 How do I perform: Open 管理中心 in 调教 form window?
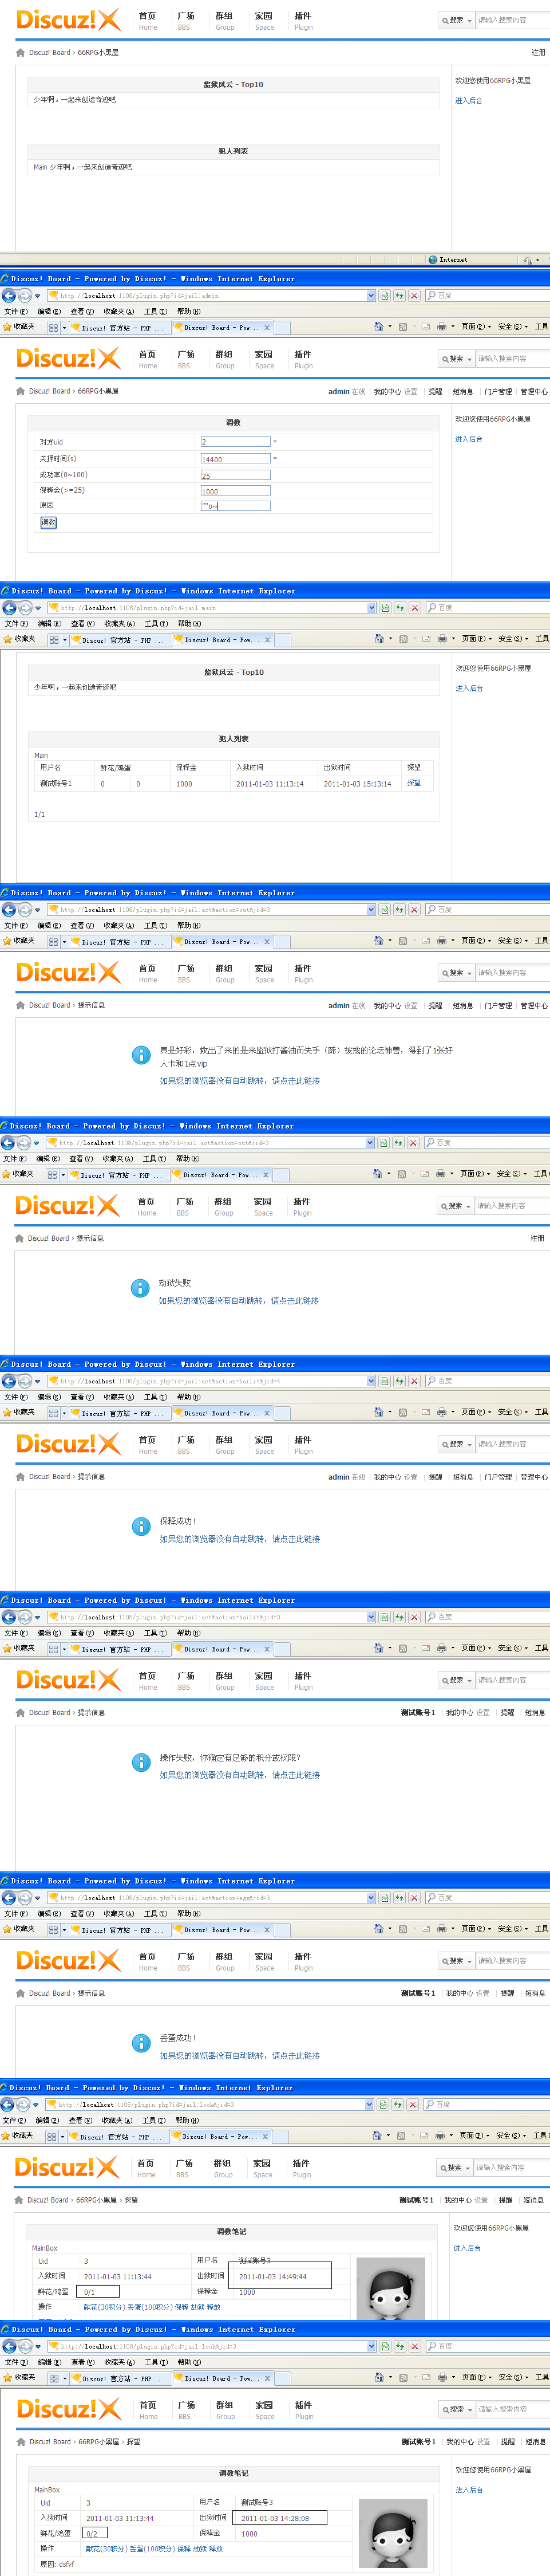(x=533, y=391)
